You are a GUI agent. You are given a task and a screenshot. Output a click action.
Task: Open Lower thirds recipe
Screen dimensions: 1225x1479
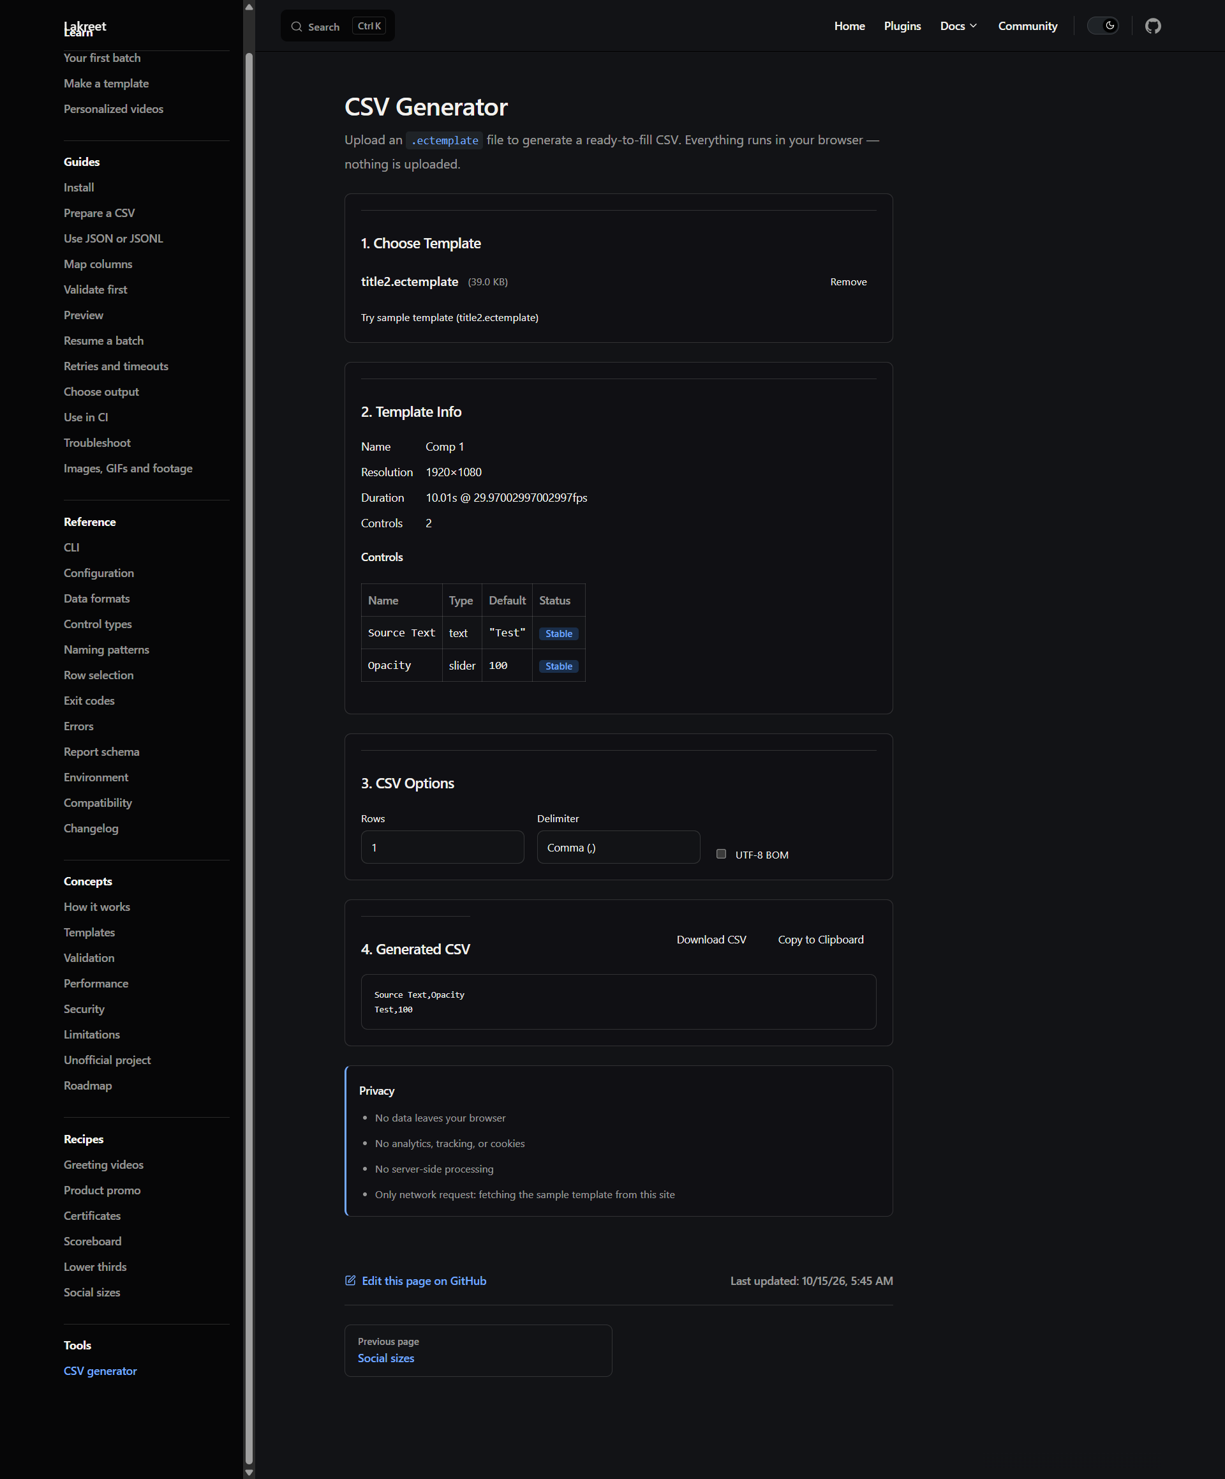(x=95, y=1266)
